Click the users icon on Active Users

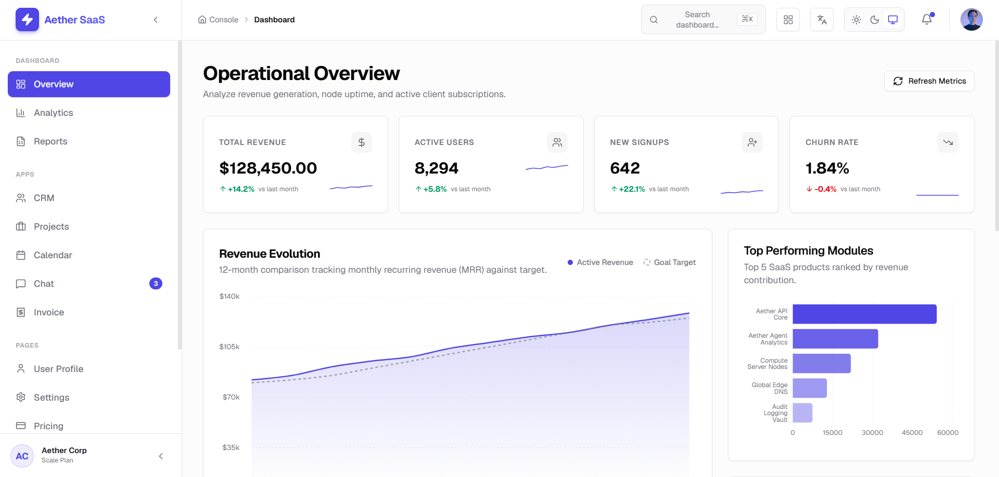pyautogui.click(x=557, y=142)
